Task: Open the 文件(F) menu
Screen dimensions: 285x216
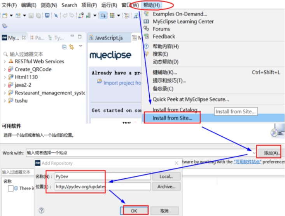Action: [9, 5]
